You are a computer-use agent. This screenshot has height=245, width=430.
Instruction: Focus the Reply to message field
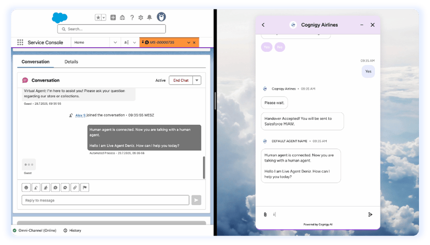tap(105, 200)
